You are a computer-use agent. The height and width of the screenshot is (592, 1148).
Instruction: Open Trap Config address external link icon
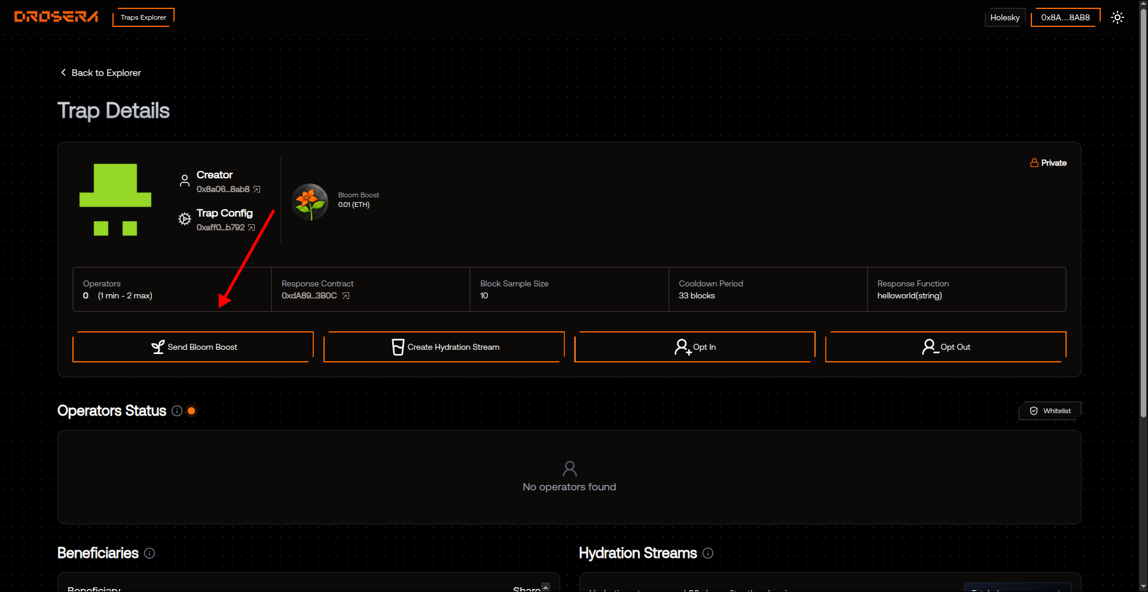point(252,227)
